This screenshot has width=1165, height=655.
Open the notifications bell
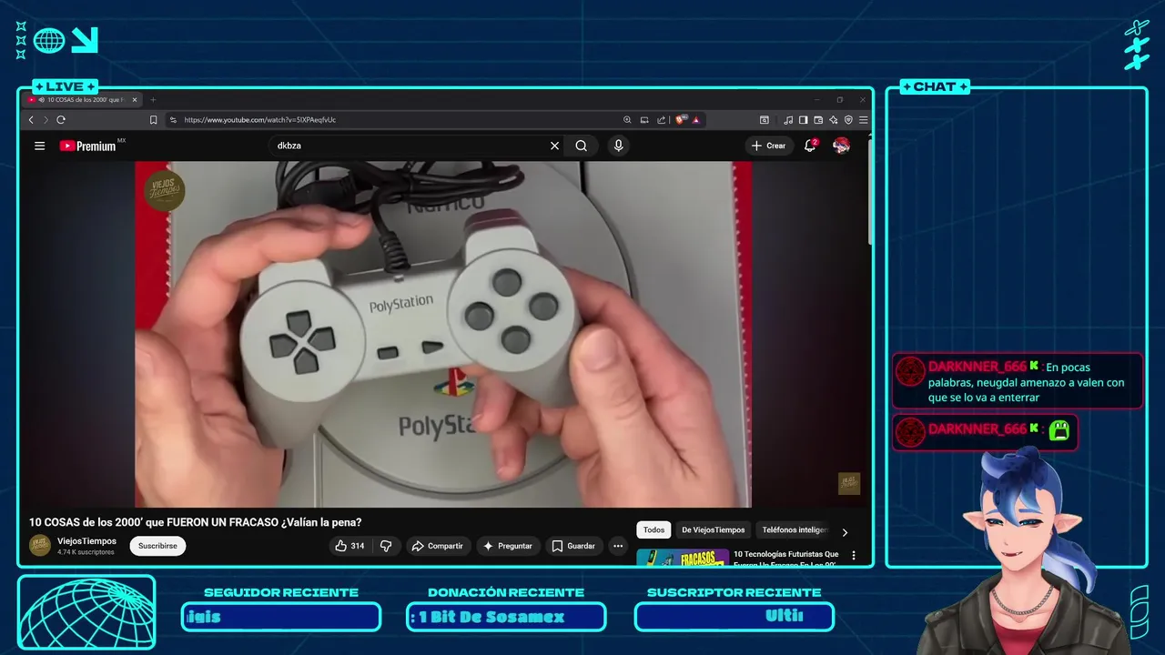(x=810, y=146)
